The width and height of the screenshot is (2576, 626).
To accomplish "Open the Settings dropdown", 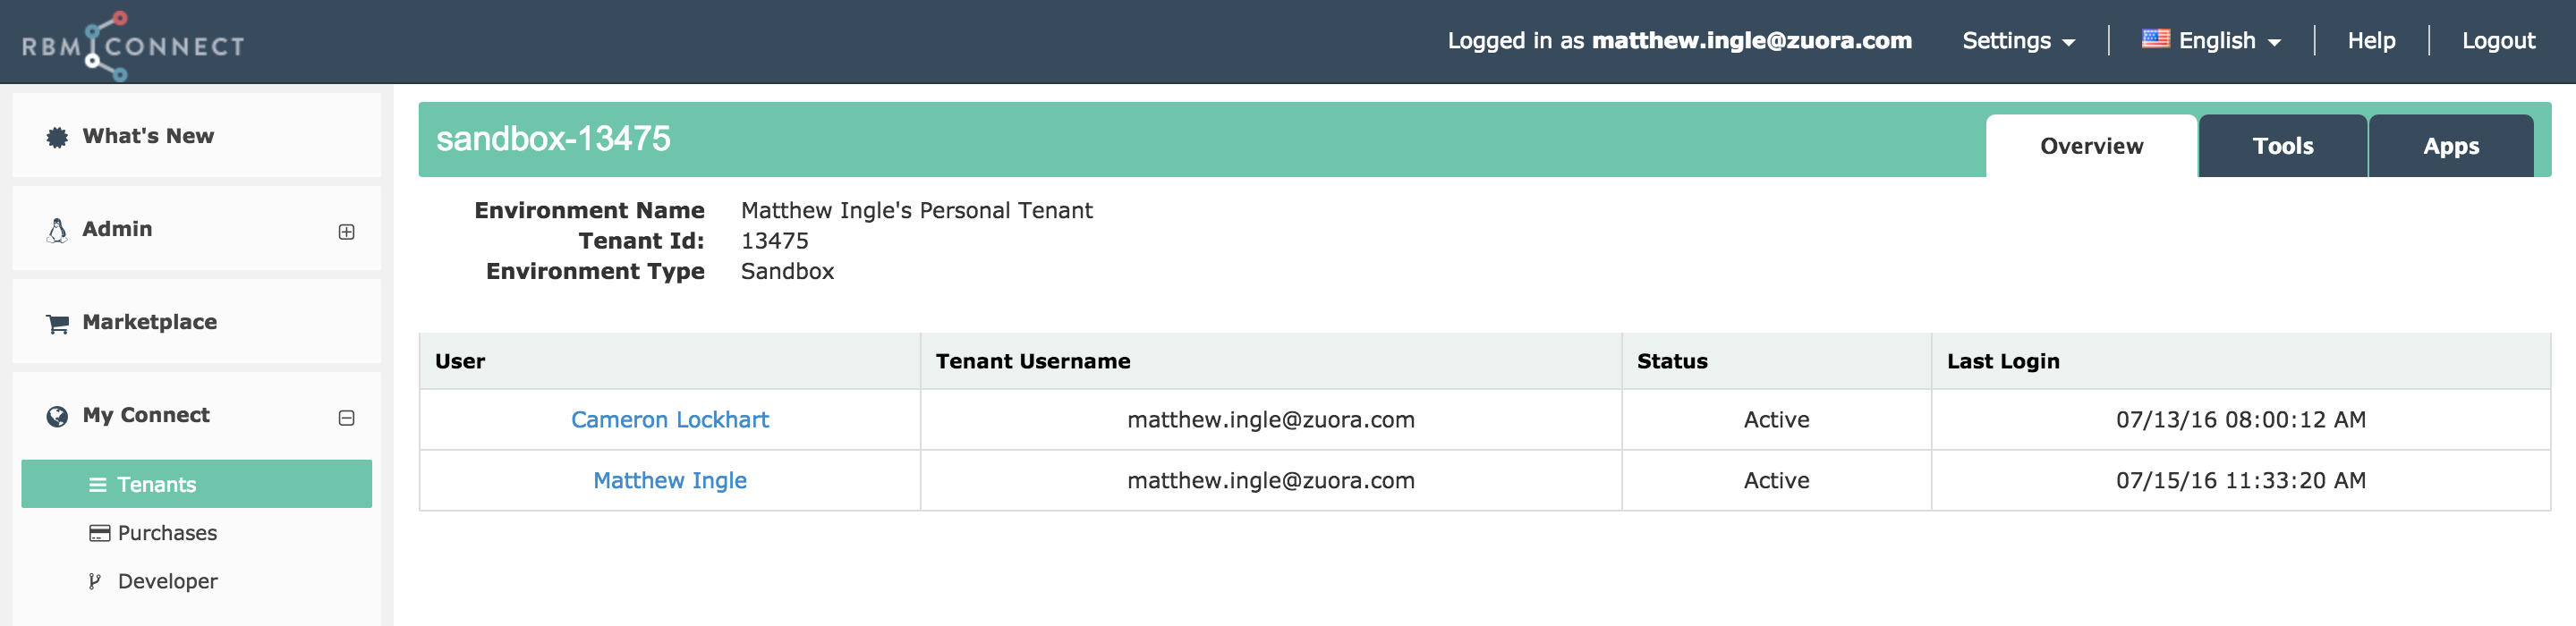I will 2018,41.
